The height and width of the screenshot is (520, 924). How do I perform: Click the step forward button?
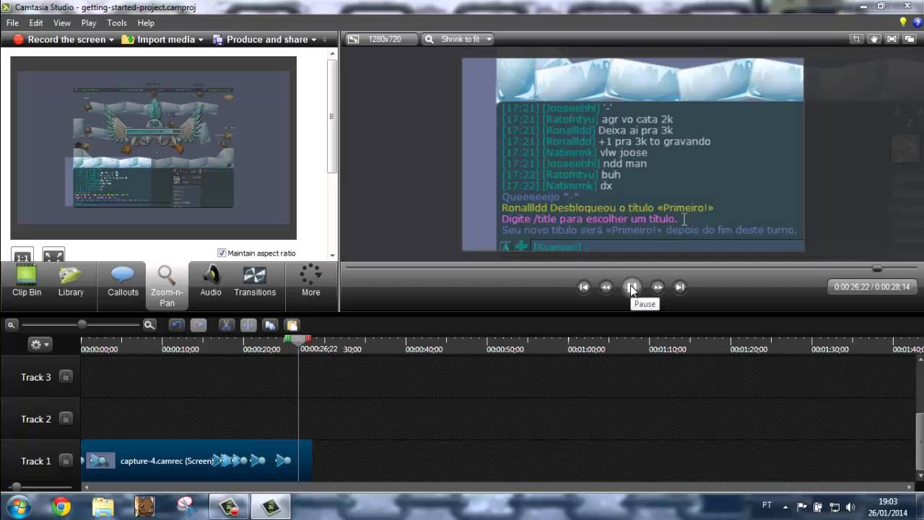click(x=658, y=287)
